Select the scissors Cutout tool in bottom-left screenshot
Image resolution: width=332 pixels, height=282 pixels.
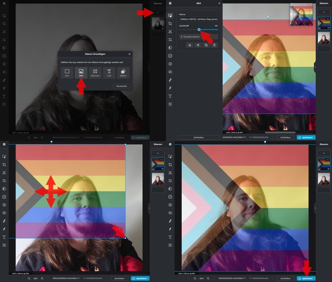4,173
